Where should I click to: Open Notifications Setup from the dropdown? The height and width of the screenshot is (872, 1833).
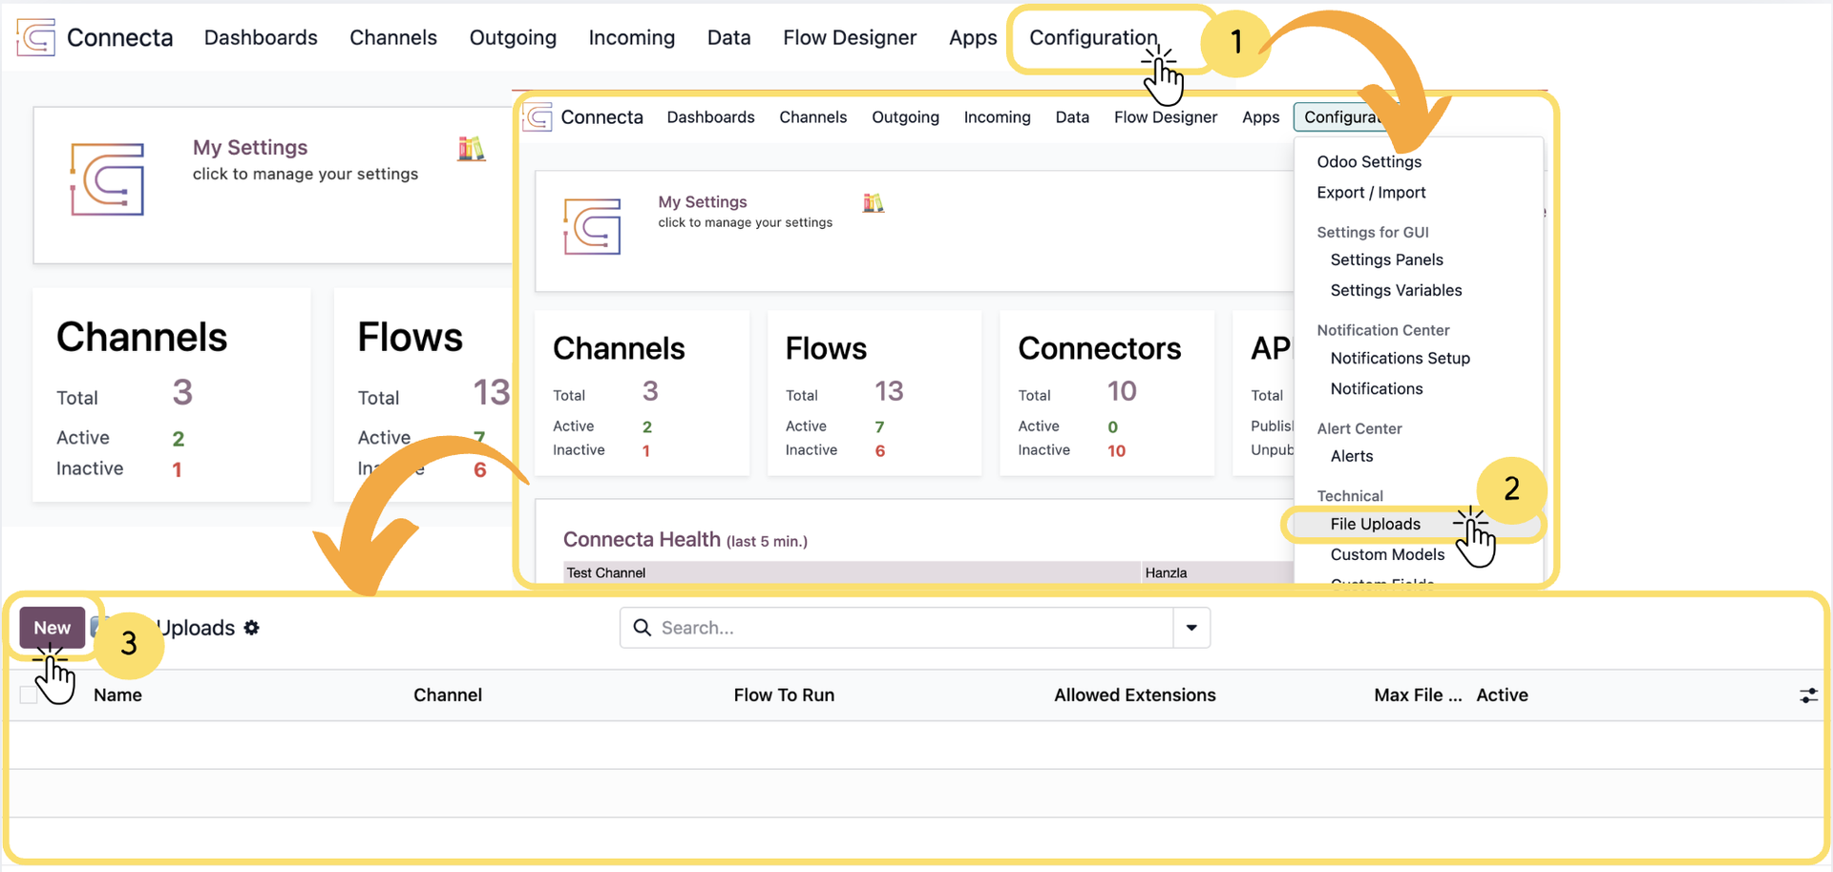click(x=1400, y=358)
